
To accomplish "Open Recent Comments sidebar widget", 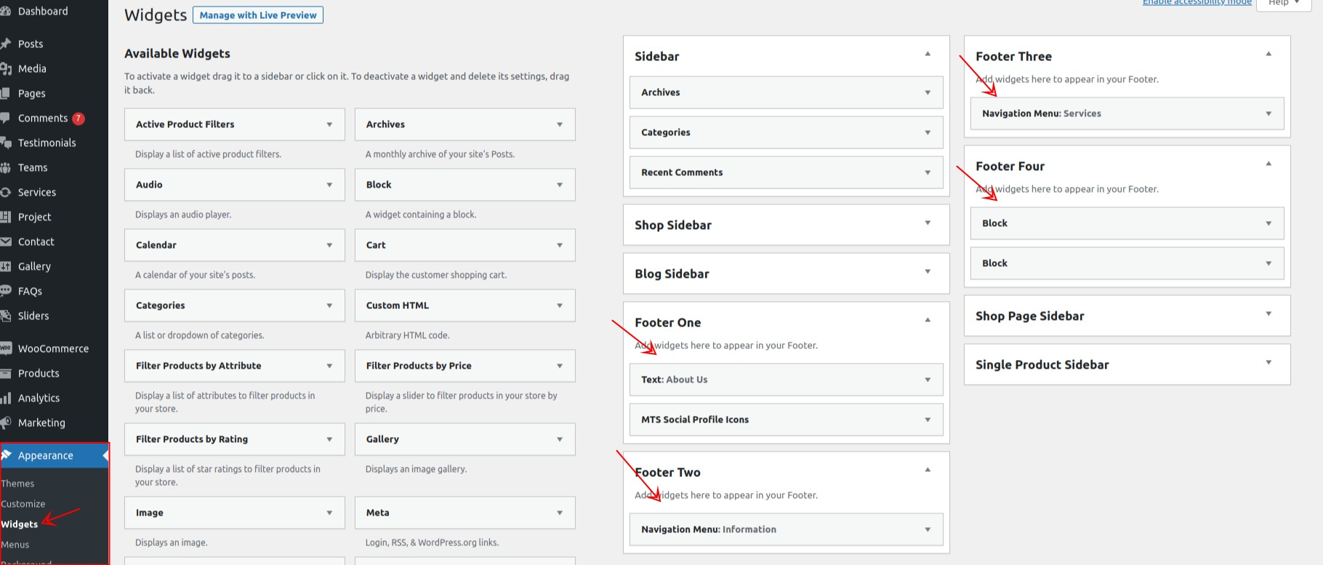I will tap(786, 172).
